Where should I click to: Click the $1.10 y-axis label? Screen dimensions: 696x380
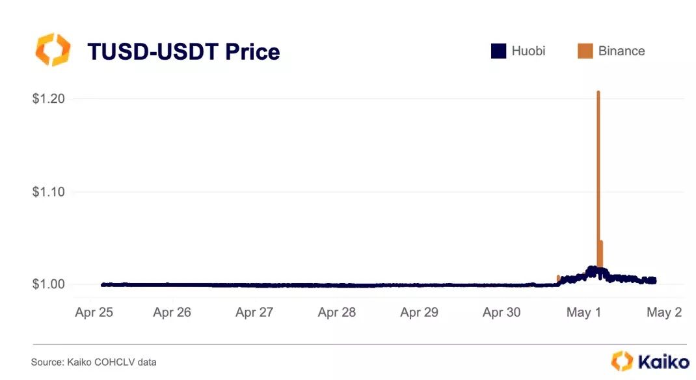point(48,192)
